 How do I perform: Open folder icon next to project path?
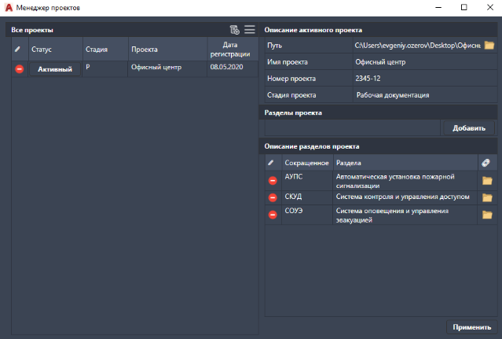(x=489, y=45)
